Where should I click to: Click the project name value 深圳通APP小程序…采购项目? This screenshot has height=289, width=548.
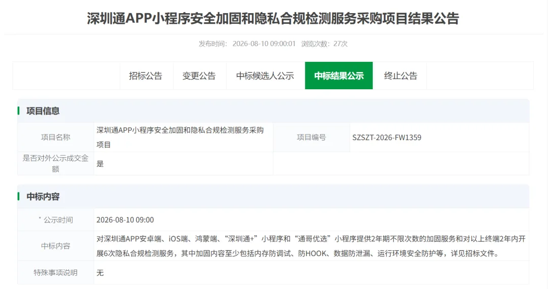click(180, 137)
